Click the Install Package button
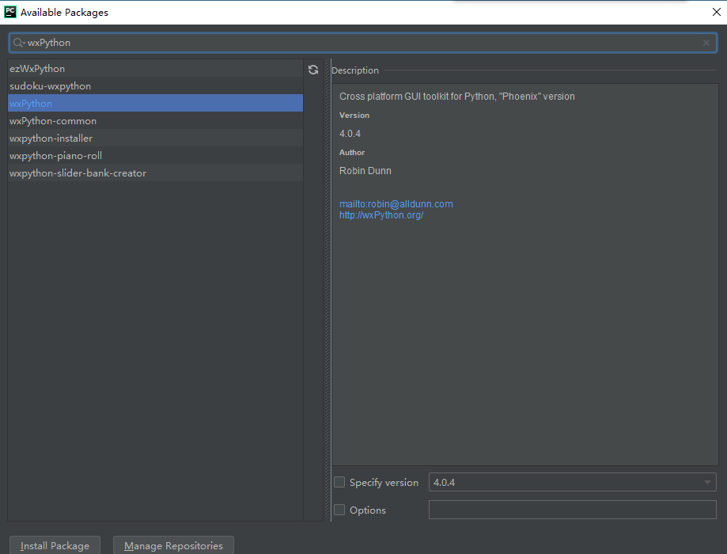The width and height of the screenshot is (727, 554). [55, 545]
